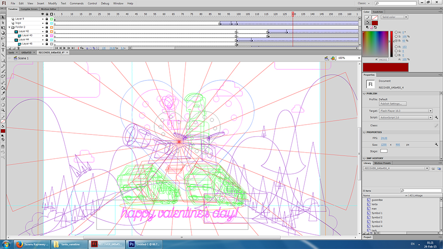Collapse the PUBLISH section
The image size is (443, 249).
point(364,94)
